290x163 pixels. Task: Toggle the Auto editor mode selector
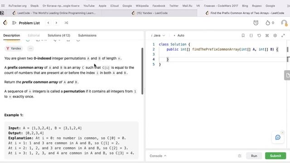(x=179, y=35)
